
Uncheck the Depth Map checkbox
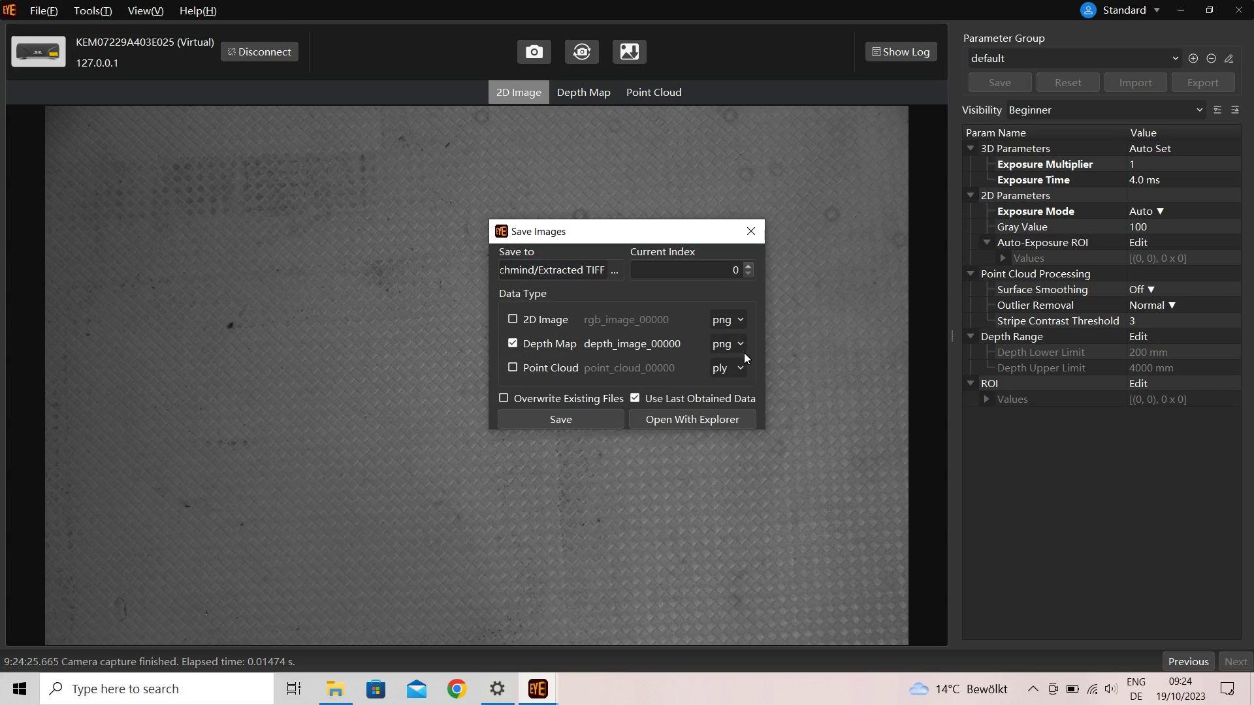pyautogui.click(x=513, y=343)
